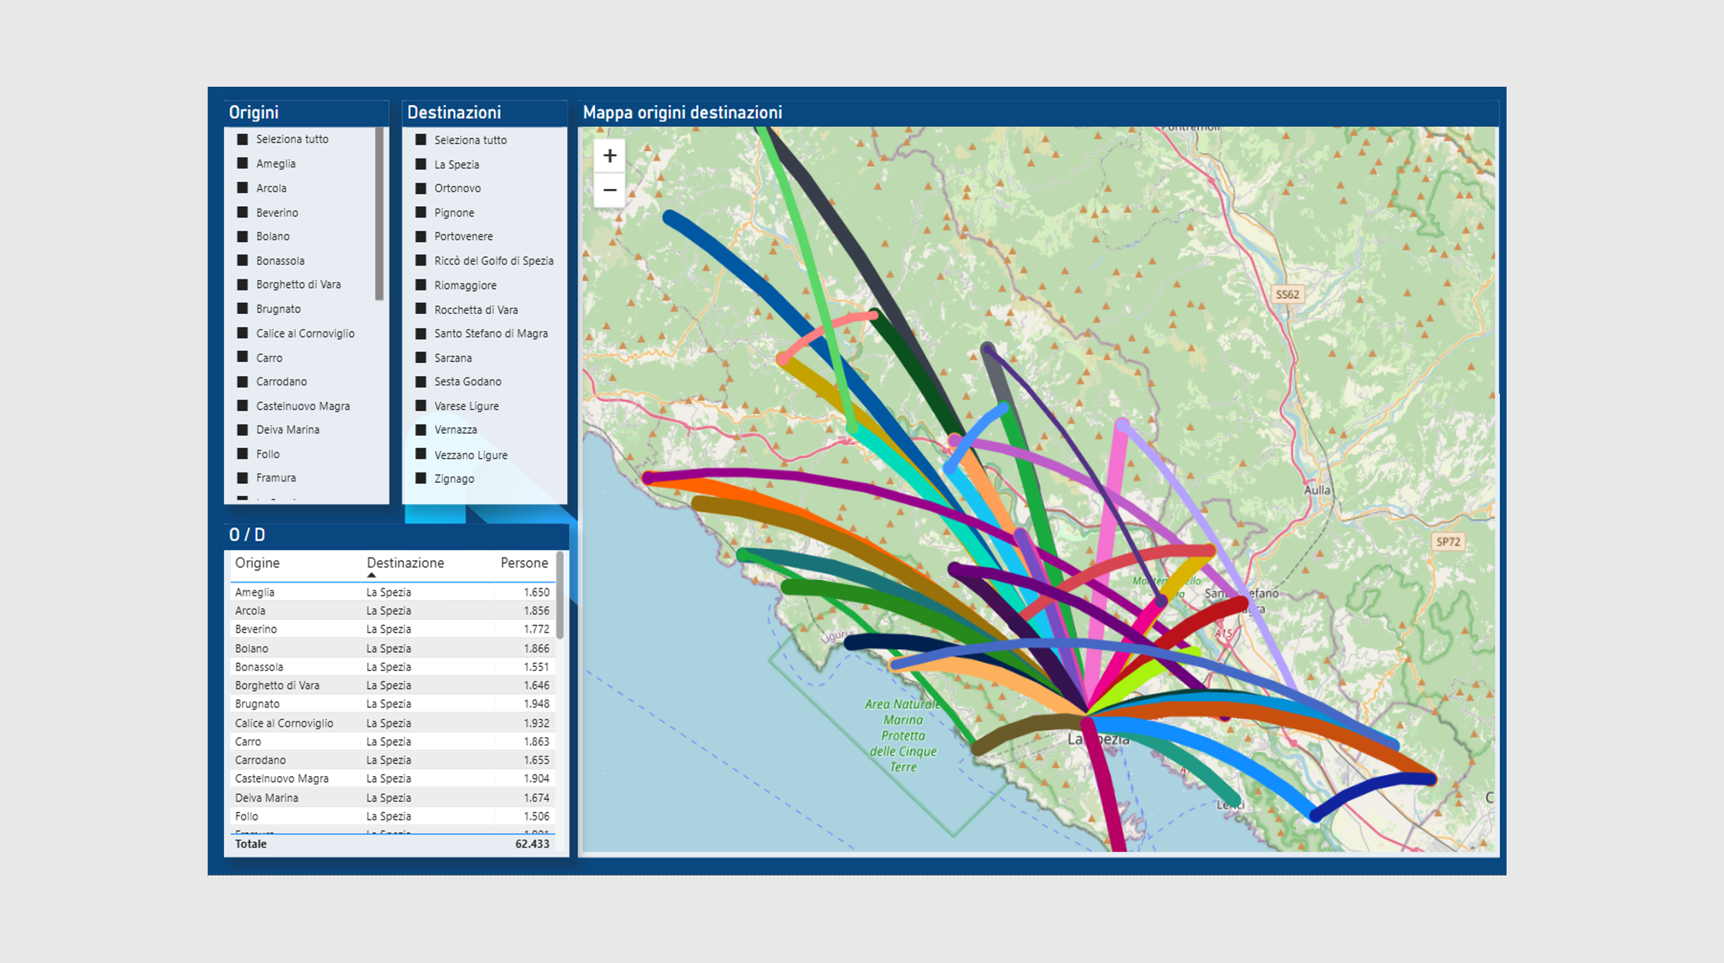Zoom in on the map

610,156
